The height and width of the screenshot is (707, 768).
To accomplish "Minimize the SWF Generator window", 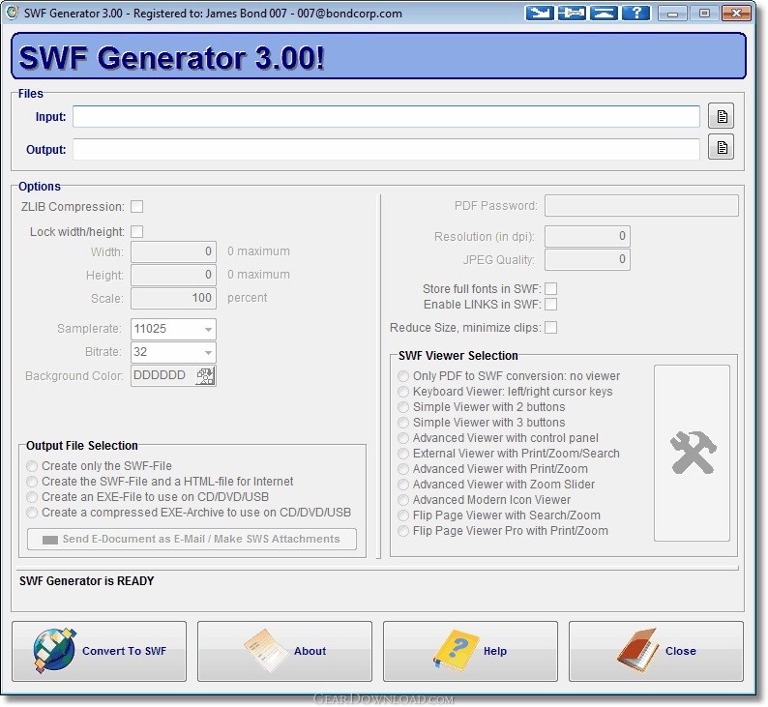I will (672, 14).
